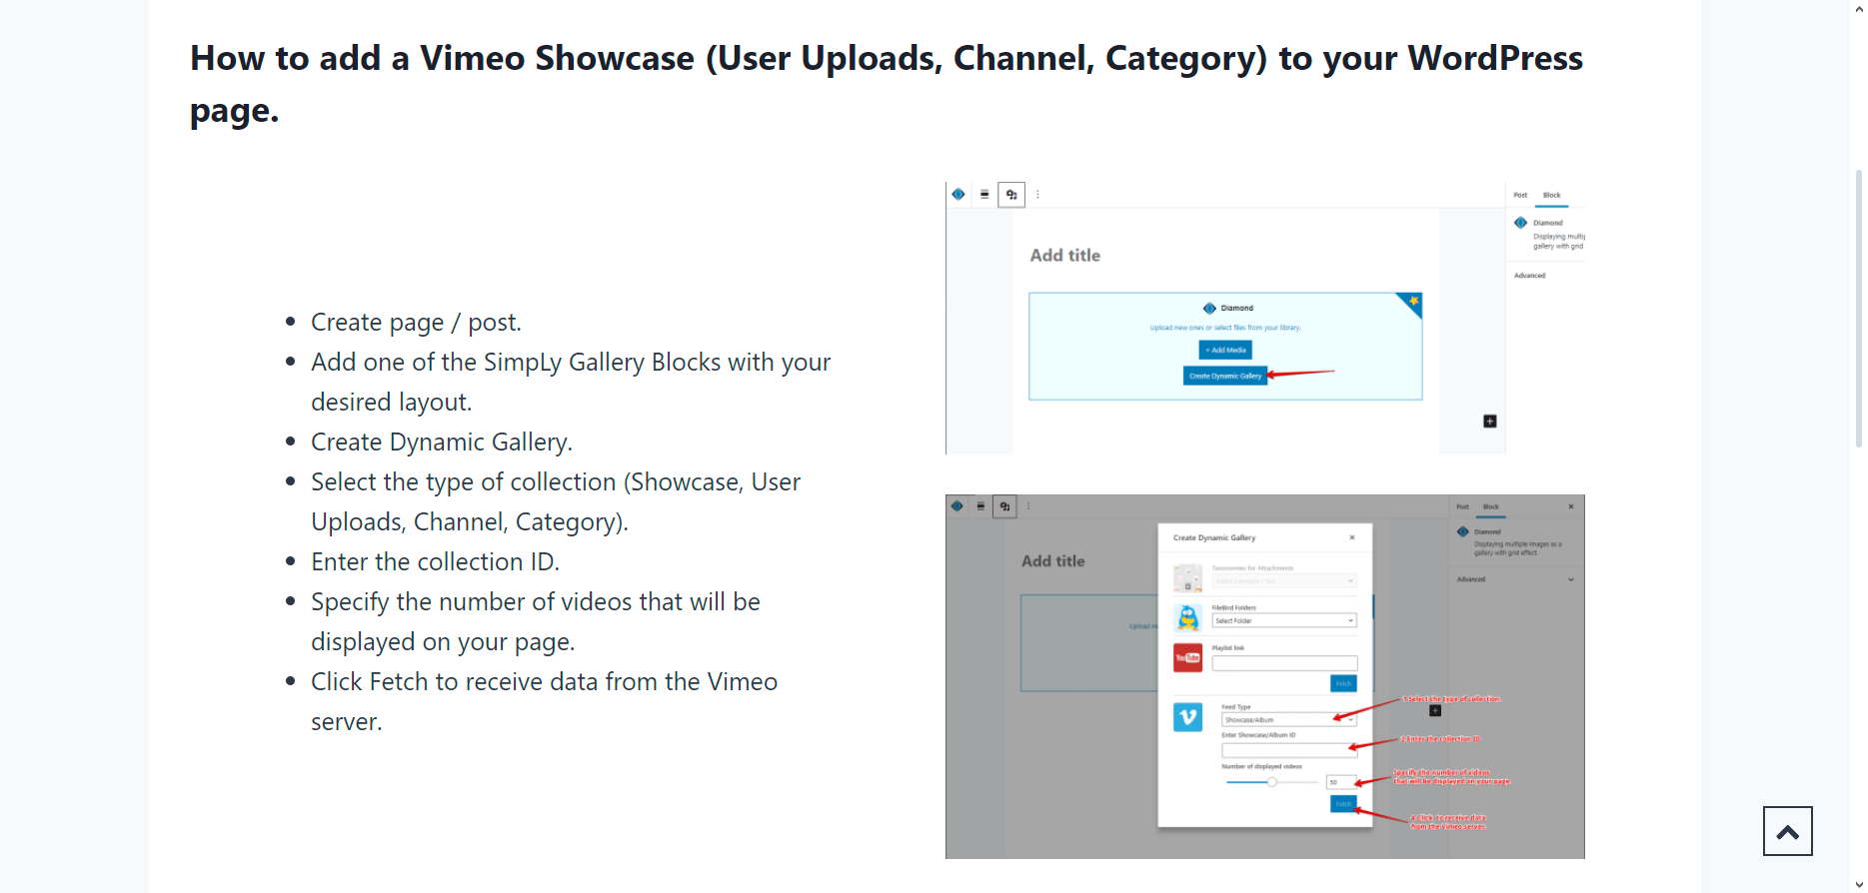The width and height of the screenshot is (1868, 893).
Task: Click "Displaying multiple images as a gallery" description
Action: 1517,548
